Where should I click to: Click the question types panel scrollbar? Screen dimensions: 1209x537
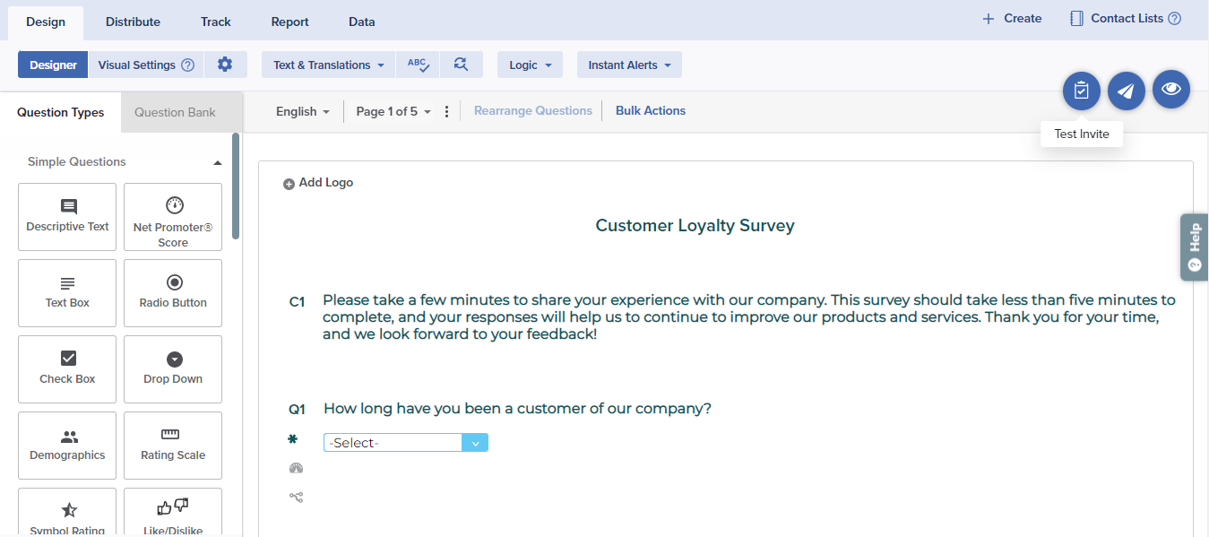click(236, 186)
